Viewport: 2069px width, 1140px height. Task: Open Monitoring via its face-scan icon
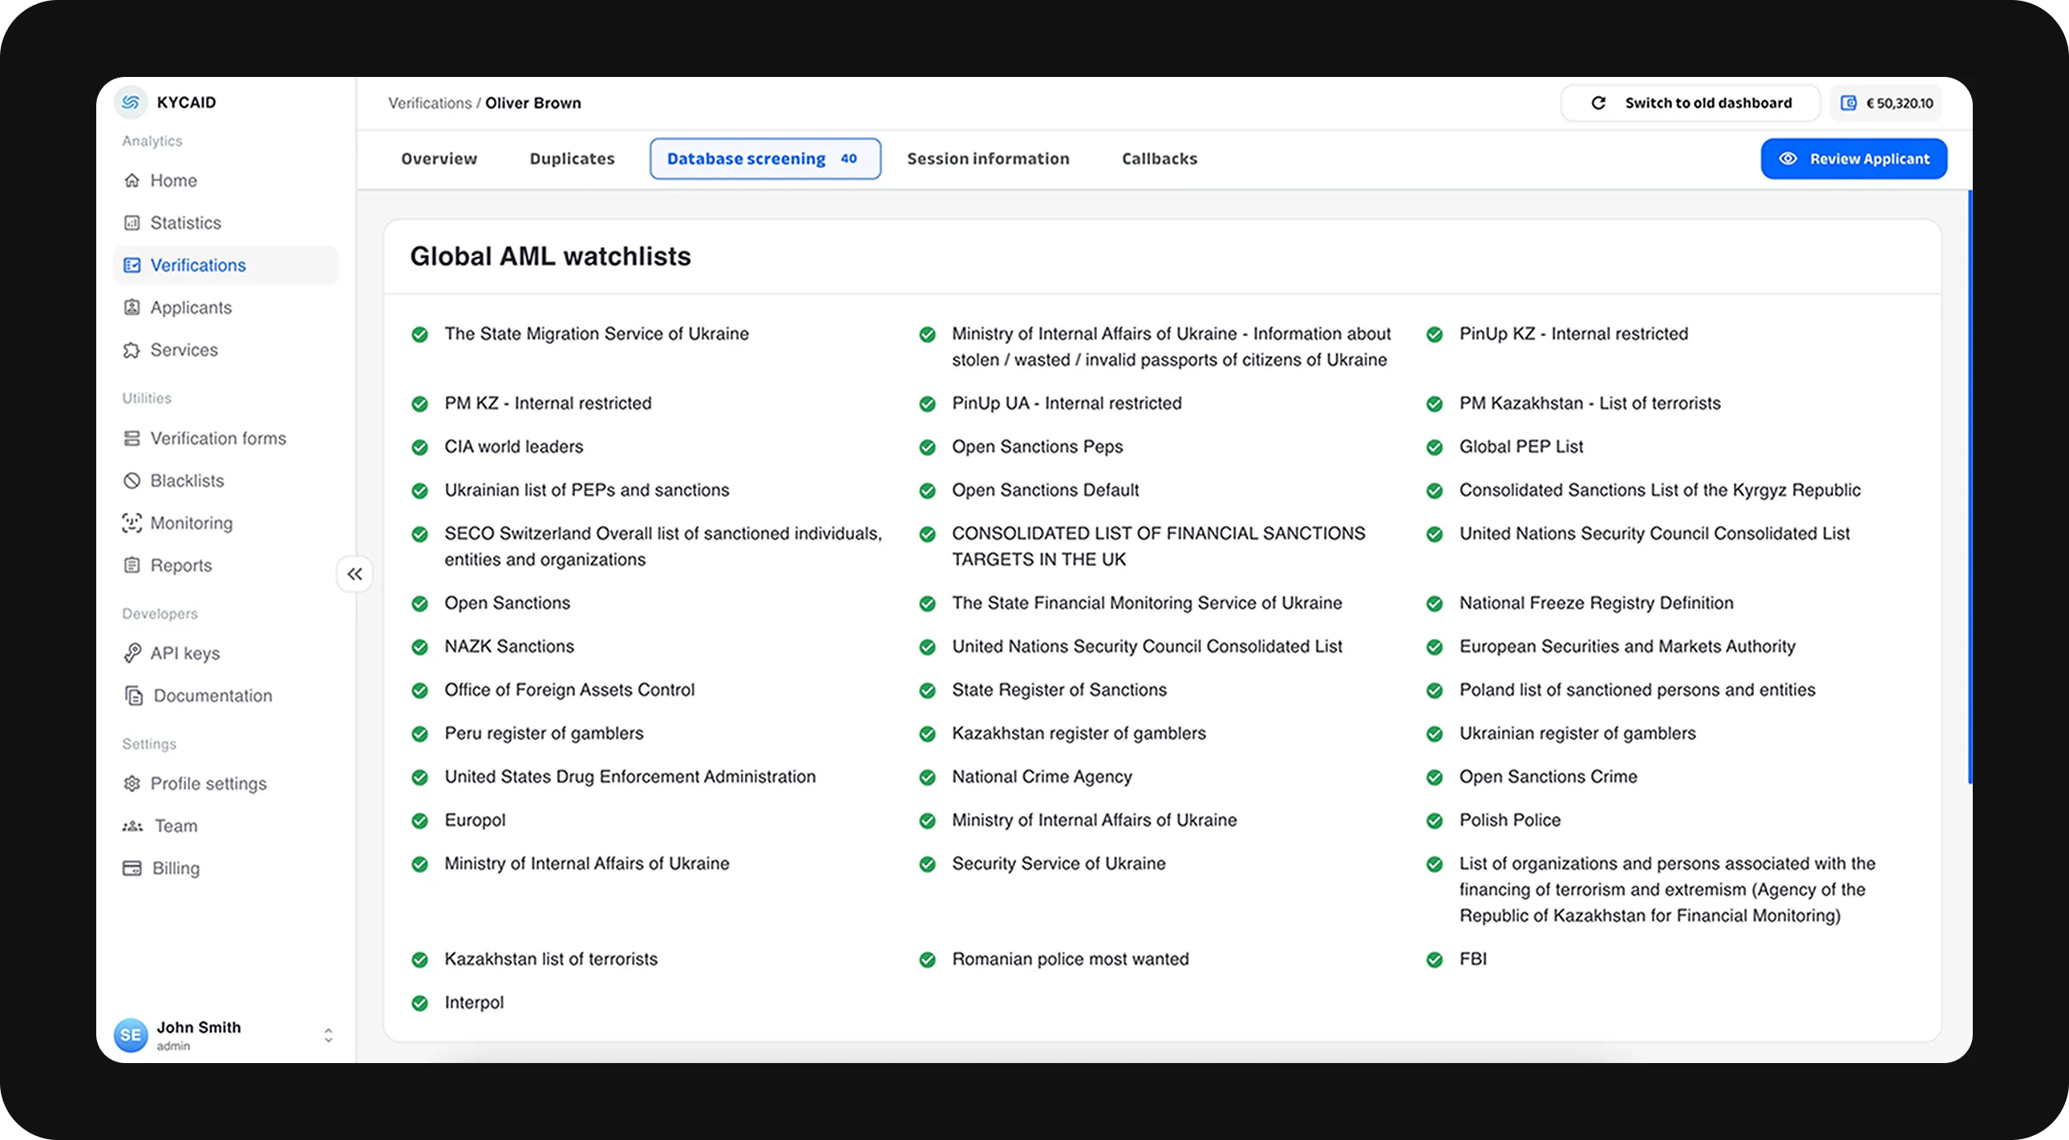pos(132,524)
